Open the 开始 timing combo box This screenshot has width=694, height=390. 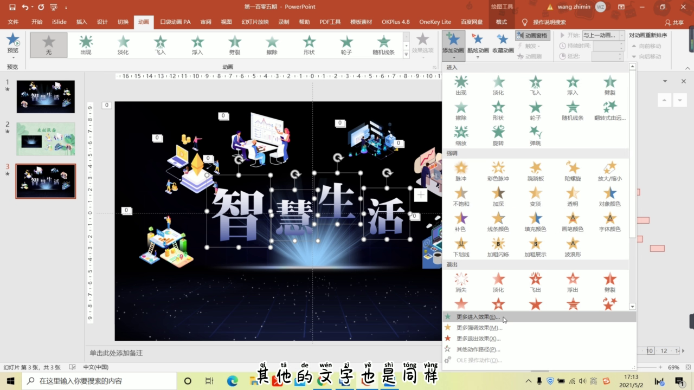[x=603, y=35]
